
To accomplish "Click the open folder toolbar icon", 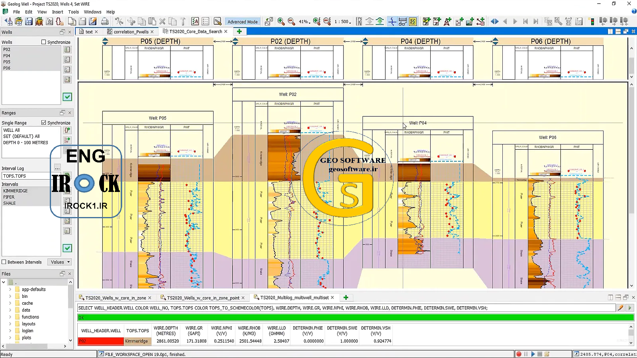I will pos(18,22).
